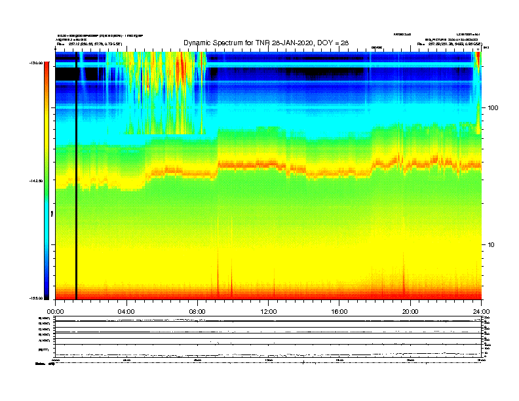Click the 24:00 time axis label

(481, 311)
